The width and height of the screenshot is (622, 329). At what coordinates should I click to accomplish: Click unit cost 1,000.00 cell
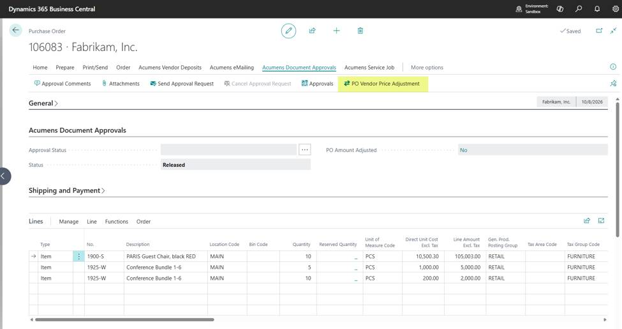[x=423, y=268]
